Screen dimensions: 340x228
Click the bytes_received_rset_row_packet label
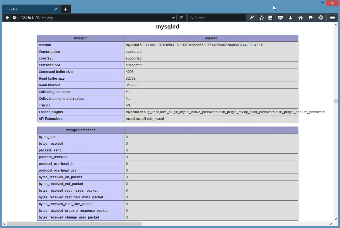point(66,204)
